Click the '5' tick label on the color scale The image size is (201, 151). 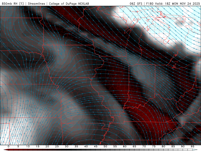coord(18,146)
